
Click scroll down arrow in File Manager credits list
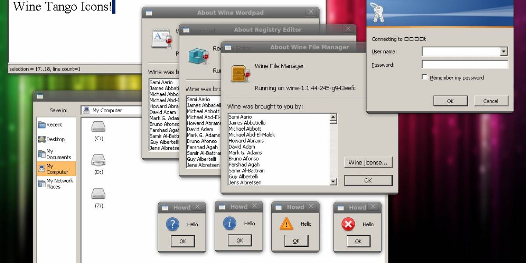tap(333, 181)
